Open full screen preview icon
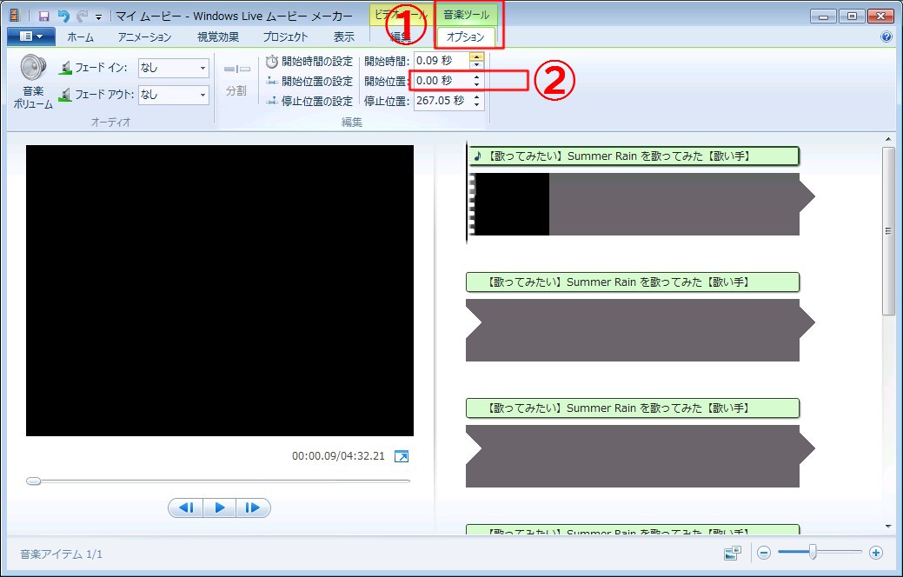This screenshot has width=903, height=577. 401,456
